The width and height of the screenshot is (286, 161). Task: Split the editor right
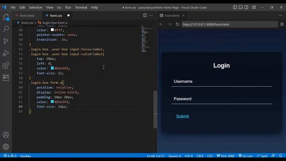click(x=145, y=16)
